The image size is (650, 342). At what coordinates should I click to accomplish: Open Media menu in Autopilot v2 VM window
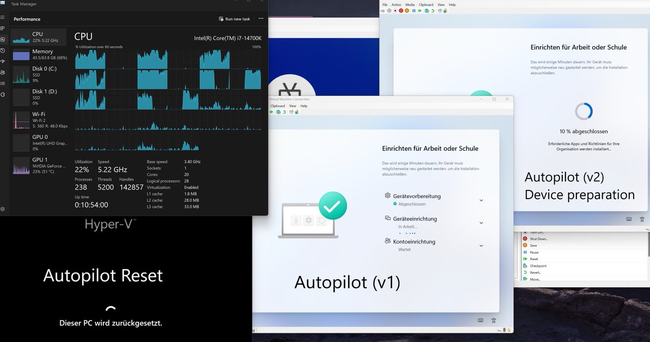pyautogui.click(x=410, y=5)
